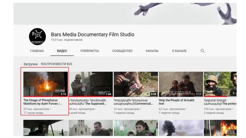This screenshot has width=246, height=138.
Task: Open the 0:48 commercial video thumbnail
Action: 136,84
